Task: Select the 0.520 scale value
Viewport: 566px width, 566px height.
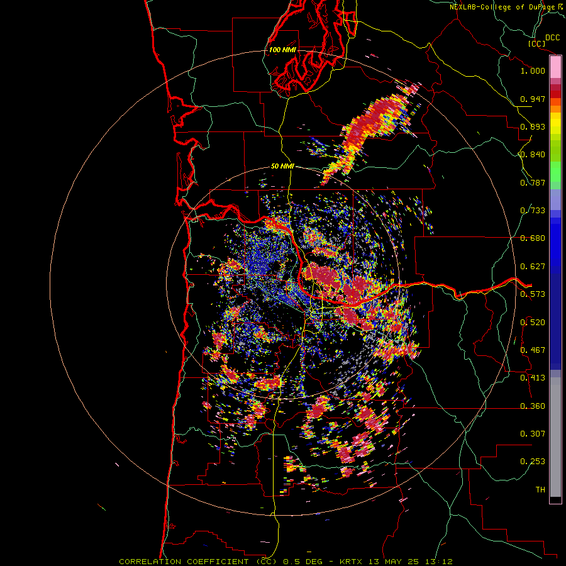Action: tap(533, 323)
